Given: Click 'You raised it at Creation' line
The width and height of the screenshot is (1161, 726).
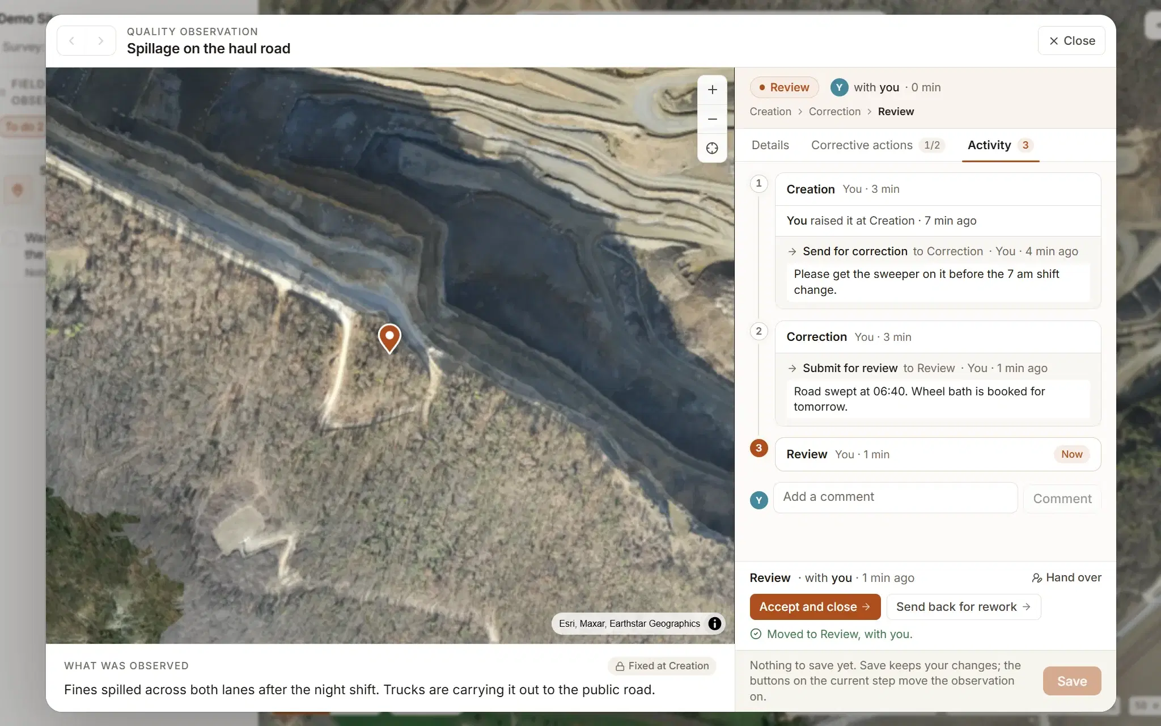Looking at the screenshot, I should pos(881,221).
